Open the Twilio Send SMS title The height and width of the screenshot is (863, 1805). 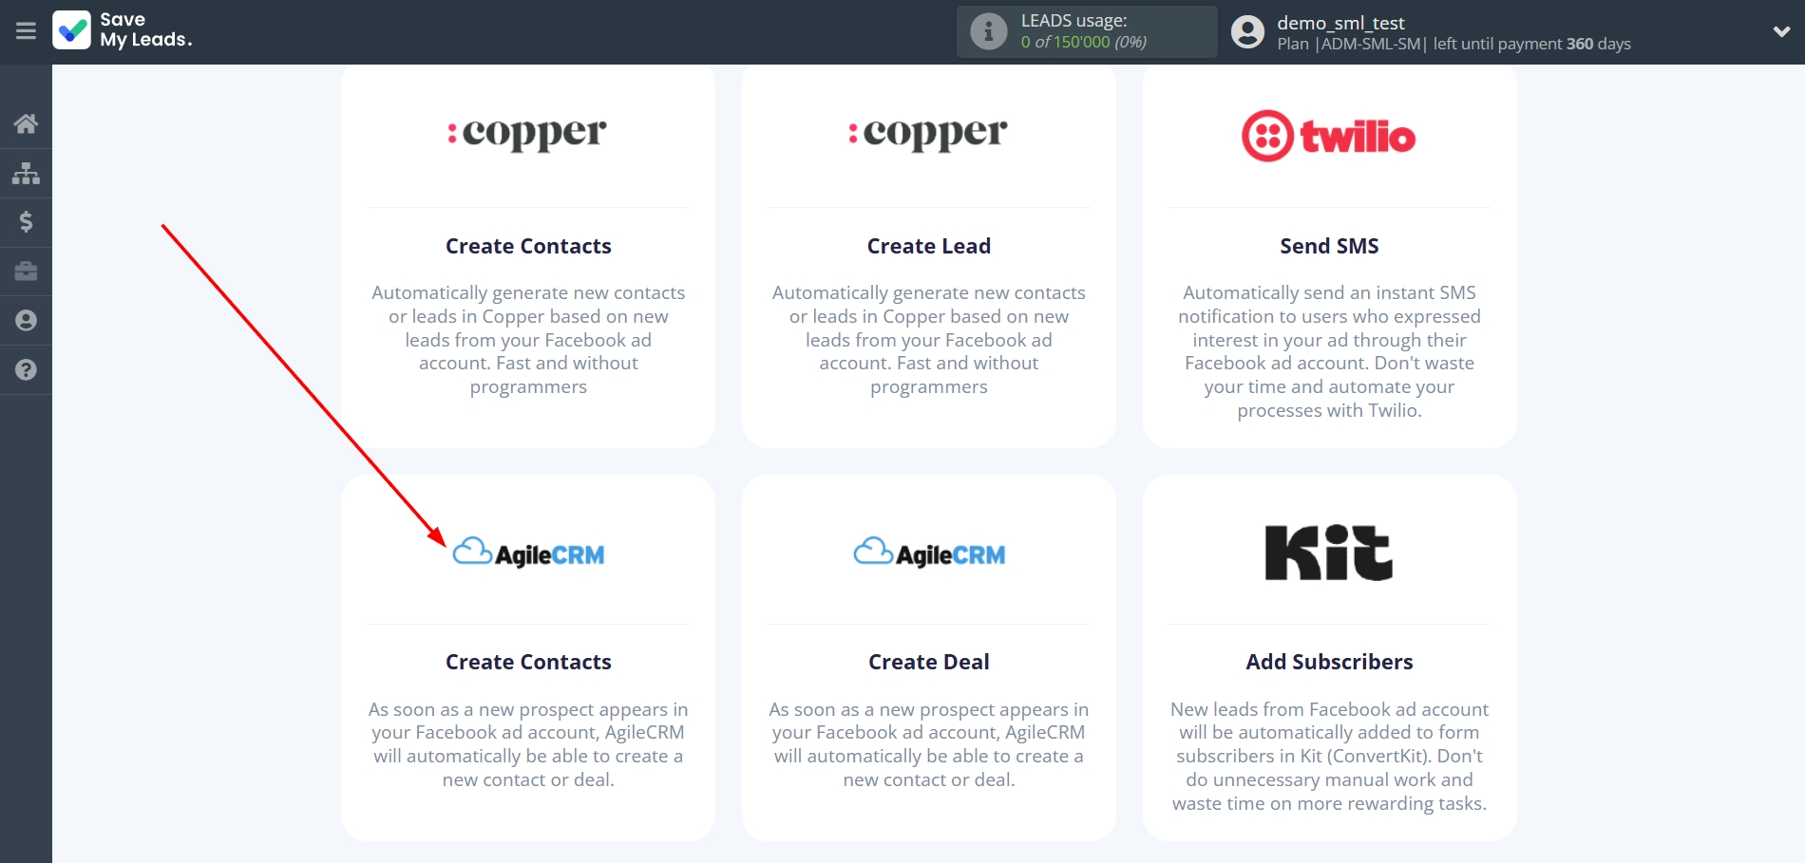[1328, 247]
